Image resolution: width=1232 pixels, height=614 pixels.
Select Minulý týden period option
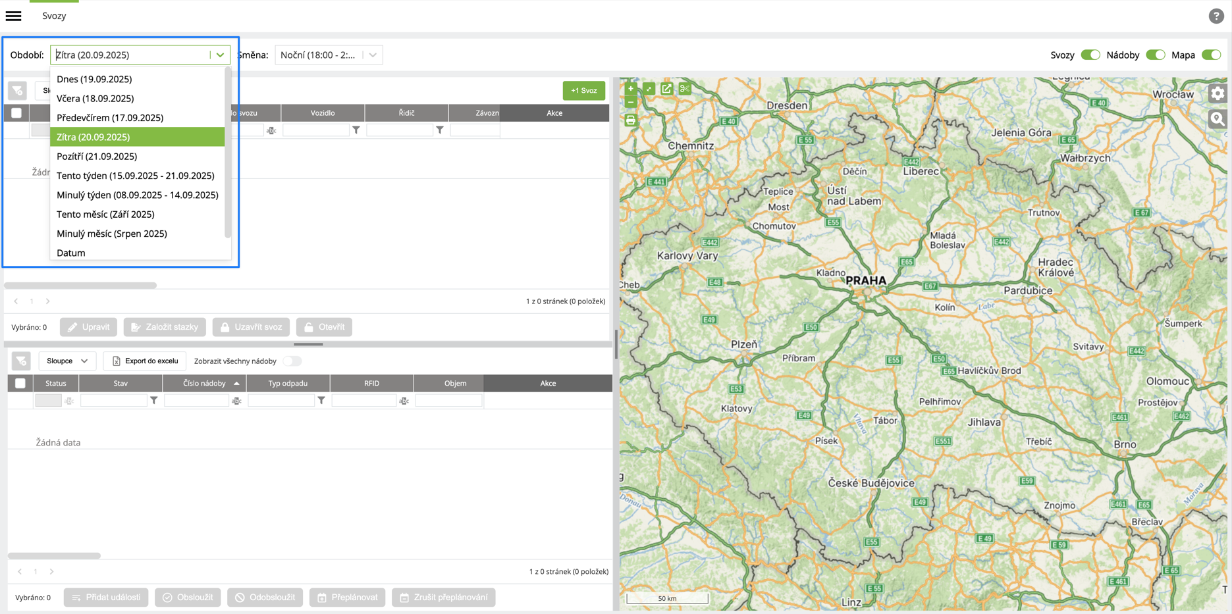138,195
